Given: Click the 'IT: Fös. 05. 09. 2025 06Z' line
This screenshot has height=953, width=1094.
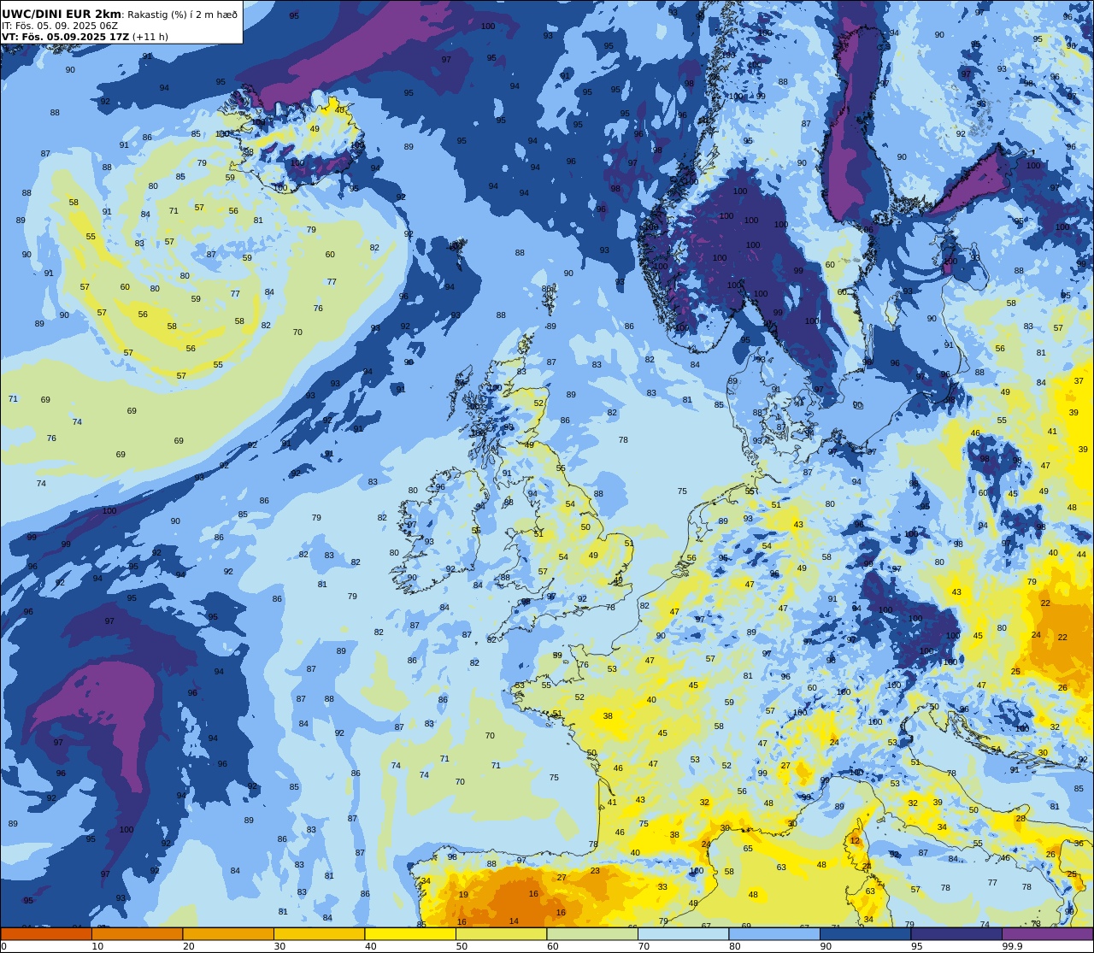Looking at the screenshot, I should pos(59,26).
